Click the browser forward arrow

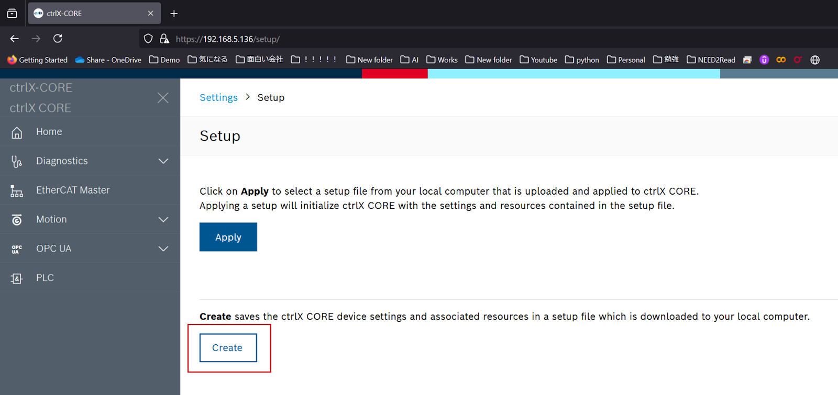tap(36, 39)
